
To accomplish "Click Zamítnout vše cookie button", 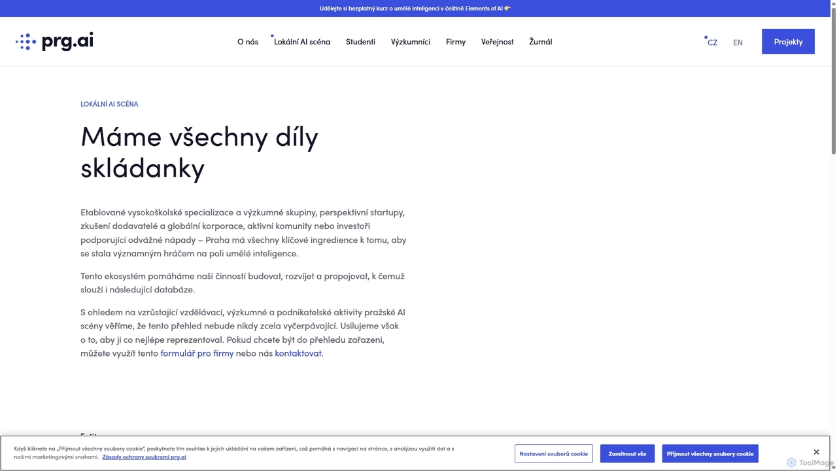I will [x=627, y=453].
